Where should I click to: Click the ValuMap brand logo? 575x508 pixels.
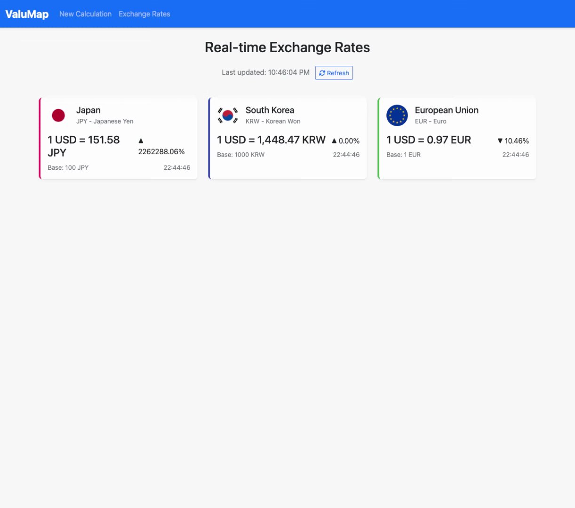pos(27,14)
